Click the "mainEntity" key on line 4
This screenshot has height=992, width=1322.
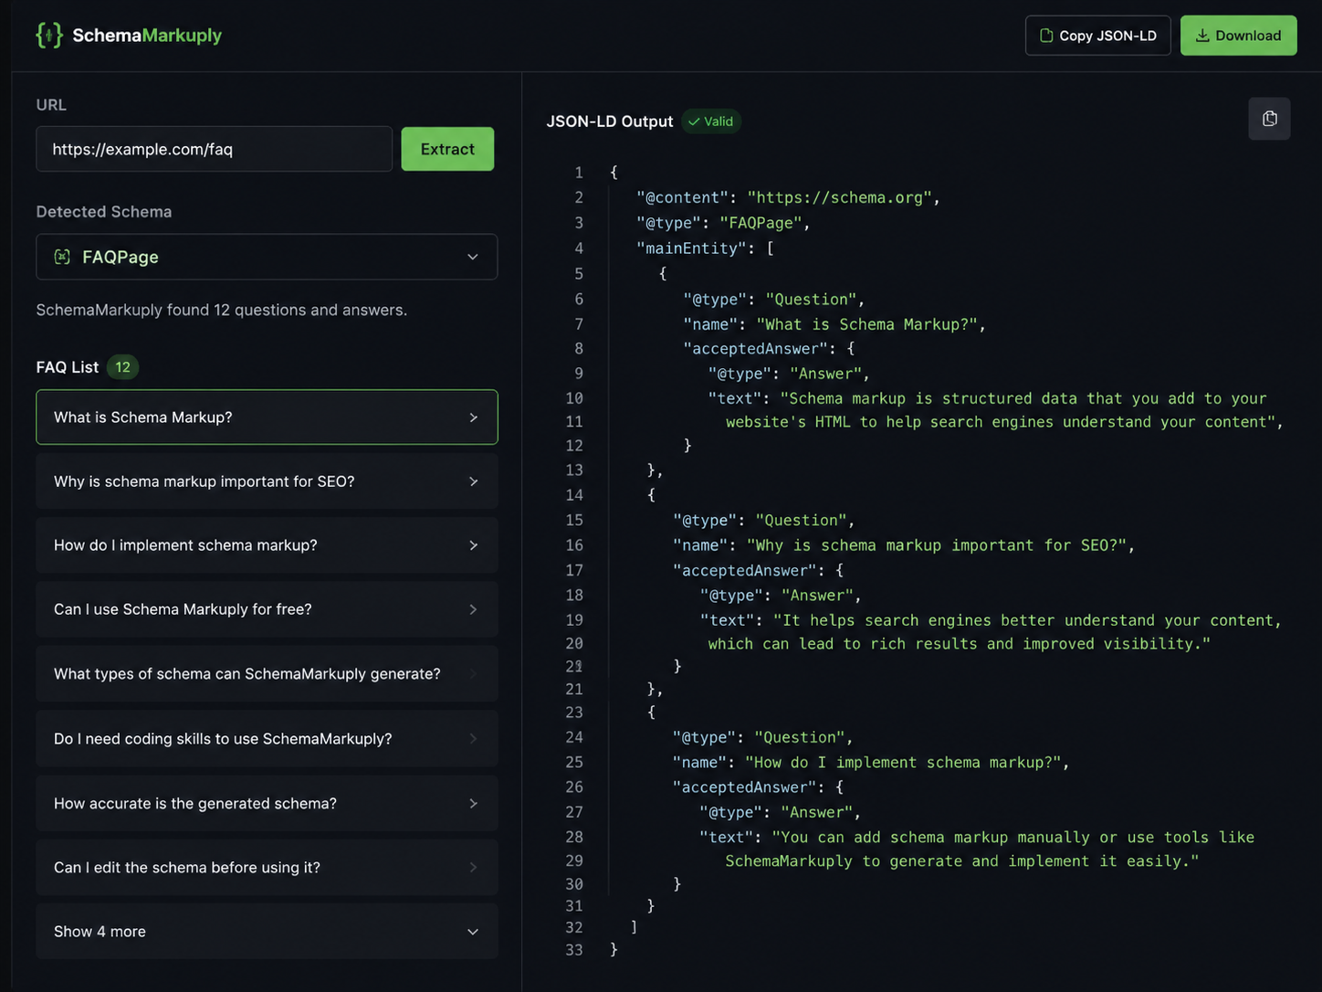coord(692,248)
